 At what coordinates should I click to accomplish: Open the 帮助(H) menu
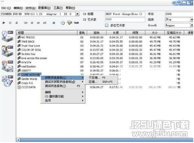point(70,8)
